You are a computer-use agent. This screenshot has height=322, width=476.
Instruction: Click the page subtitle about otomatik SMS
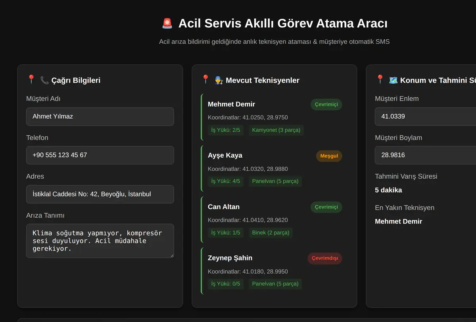[274, 41]
